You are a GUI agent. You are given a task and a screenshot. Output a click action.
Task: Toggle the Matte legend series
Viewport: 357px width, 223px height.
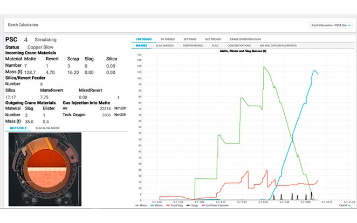coord(142,205)
